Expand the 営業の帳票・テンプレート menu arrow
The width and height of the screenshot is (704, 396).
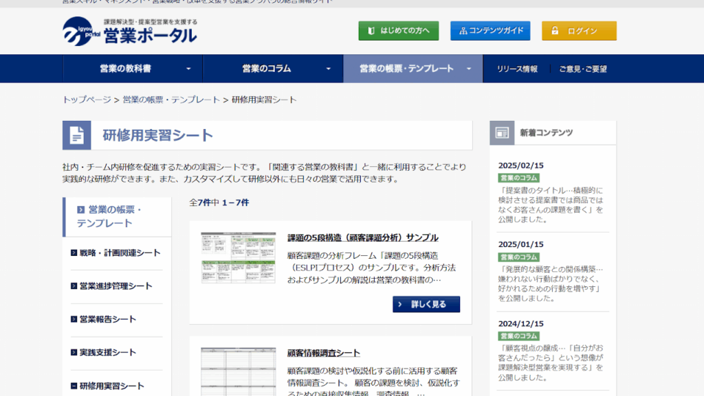(469, 69)
